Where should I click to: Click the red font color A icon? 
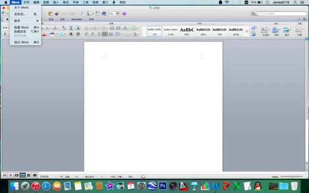pyautogui.click(x=44, y=34)
